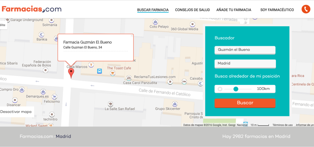Switch to Satélite map view button
Screen dimensions: 314x147
tap(4, 25)
